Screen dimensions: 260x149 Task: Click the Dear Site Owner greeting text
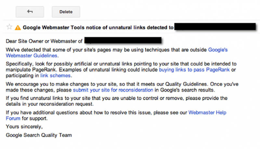coord(44,41)
